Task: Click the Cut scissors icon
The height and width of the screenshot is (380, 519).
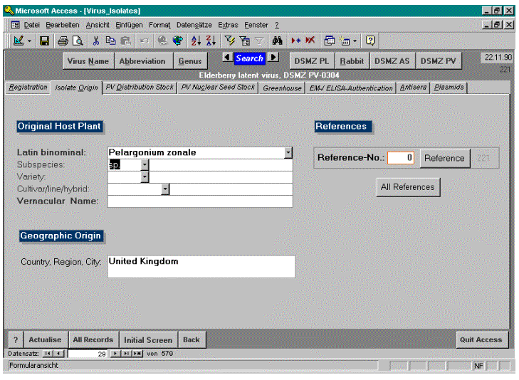Action: coord(97,41)
